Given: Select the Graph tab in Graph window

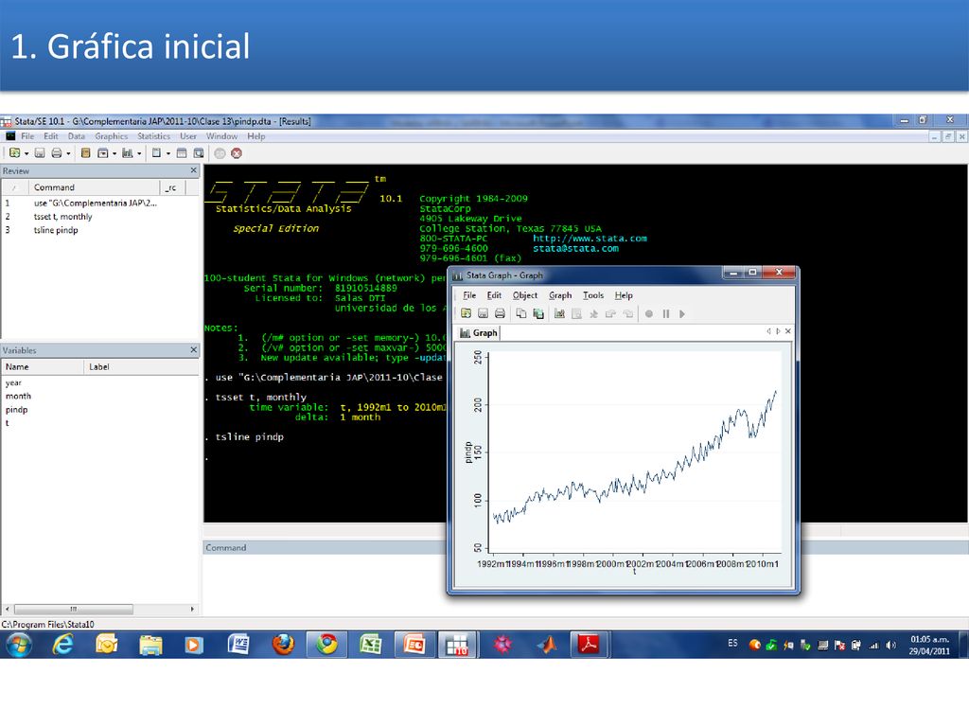Looking at the screenshot, I should pyautogui.click(x=478, y=333).
